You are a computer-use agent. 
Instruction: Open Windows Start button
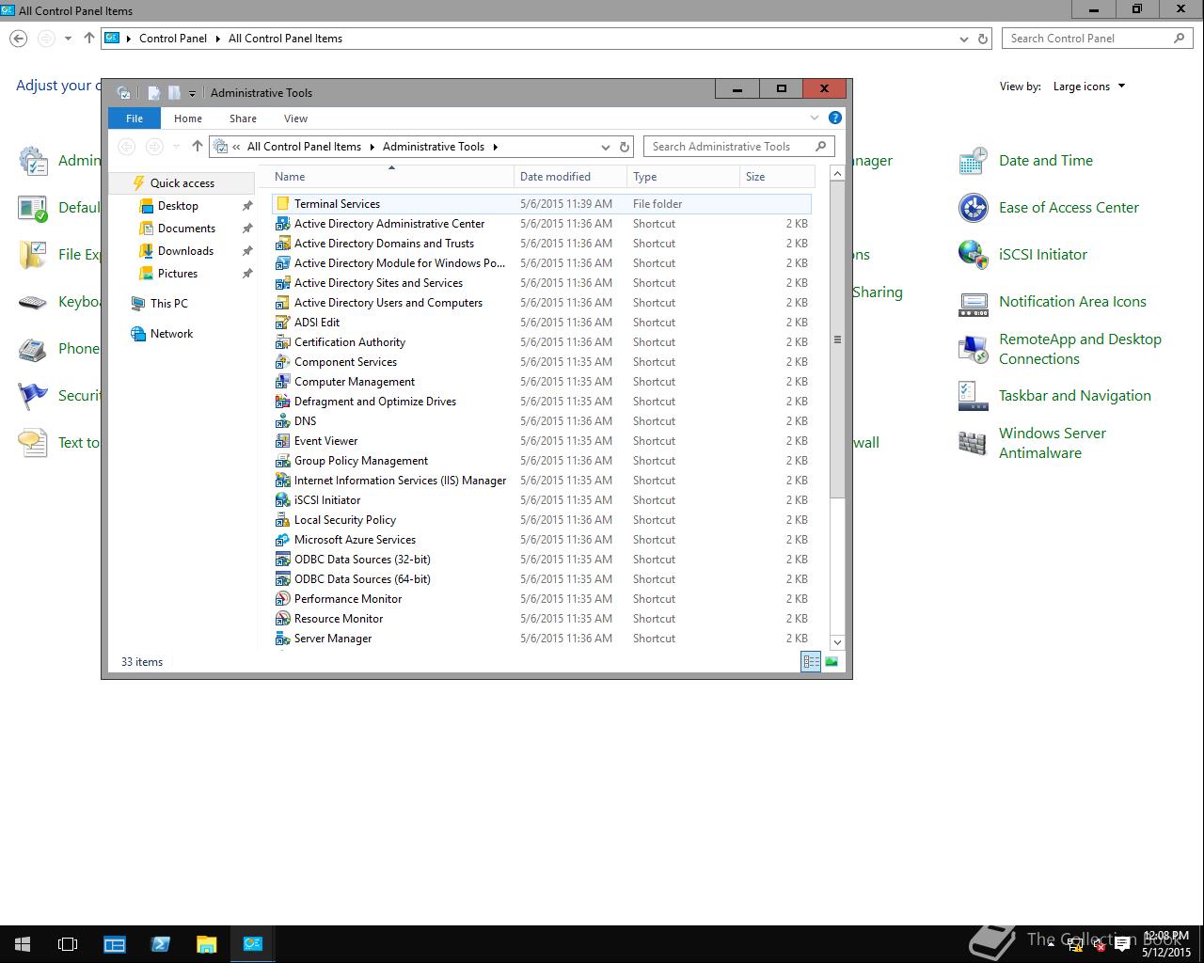(x=23, y=944)
